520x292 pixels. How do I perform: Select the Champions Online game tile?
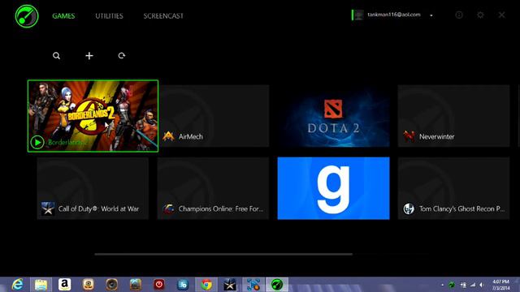pyautogui.click(x=213, y=188)
